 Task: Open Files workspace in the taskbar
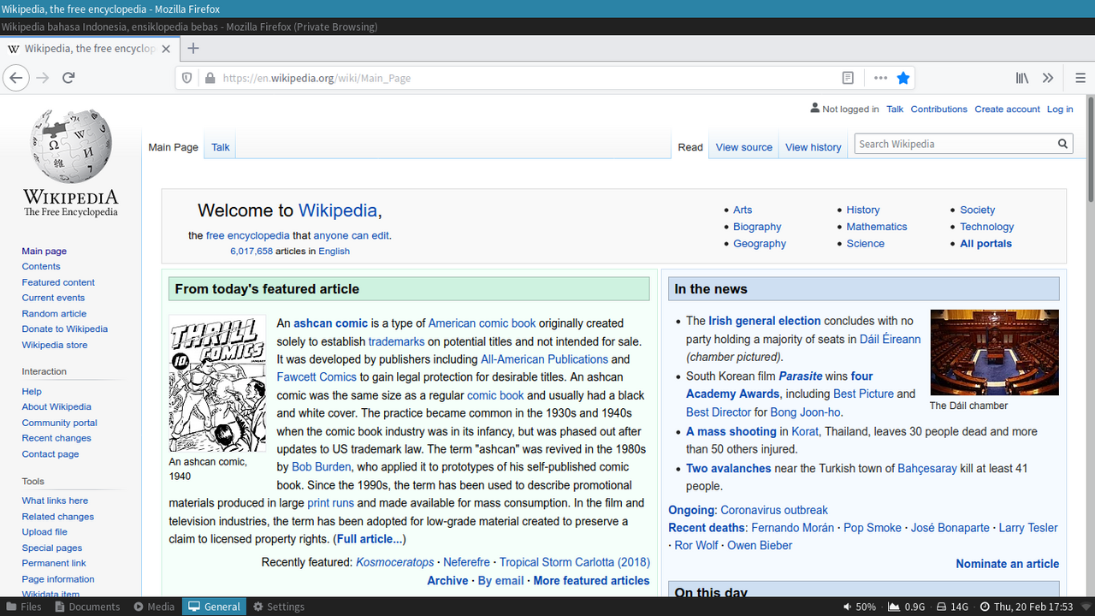click(x=23, y=607)
